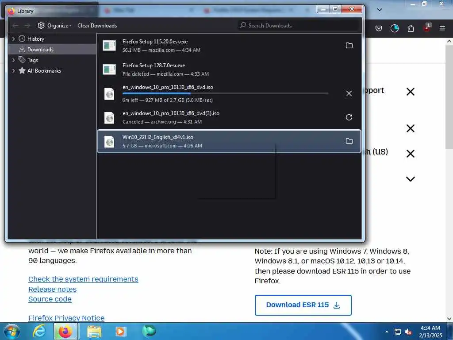
Task: Select Tags in the Library sidebar
Action: click(52, 60)
